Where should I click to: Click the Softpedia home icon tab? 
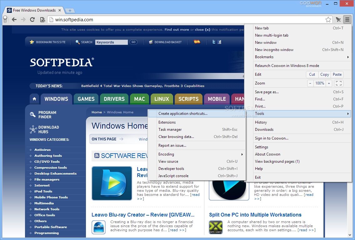click(34, 99)
